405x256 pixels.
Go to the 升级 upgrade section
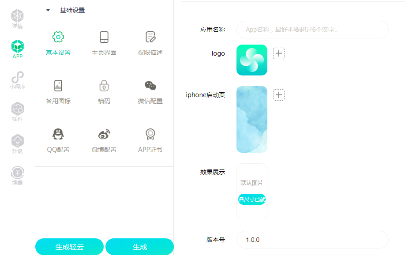coord(17,144)
